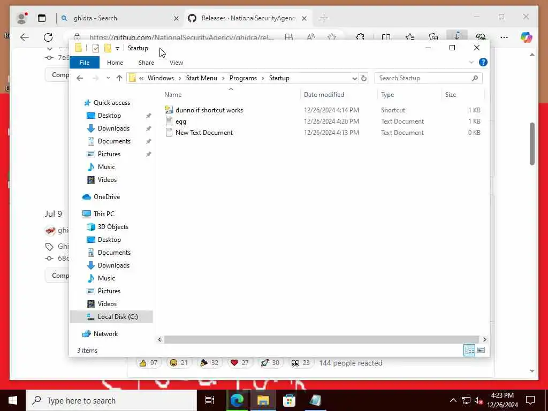Open Music folder under Quick access
Image resolution: width=548 pixels, height=411 pixels.
(106, 167)
